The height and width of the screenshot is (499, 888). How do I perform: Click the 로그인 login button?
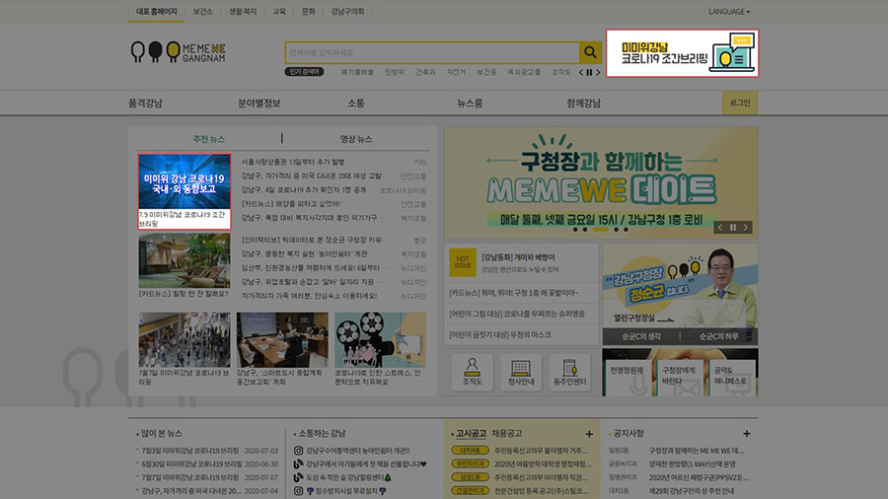click(739, 103)
